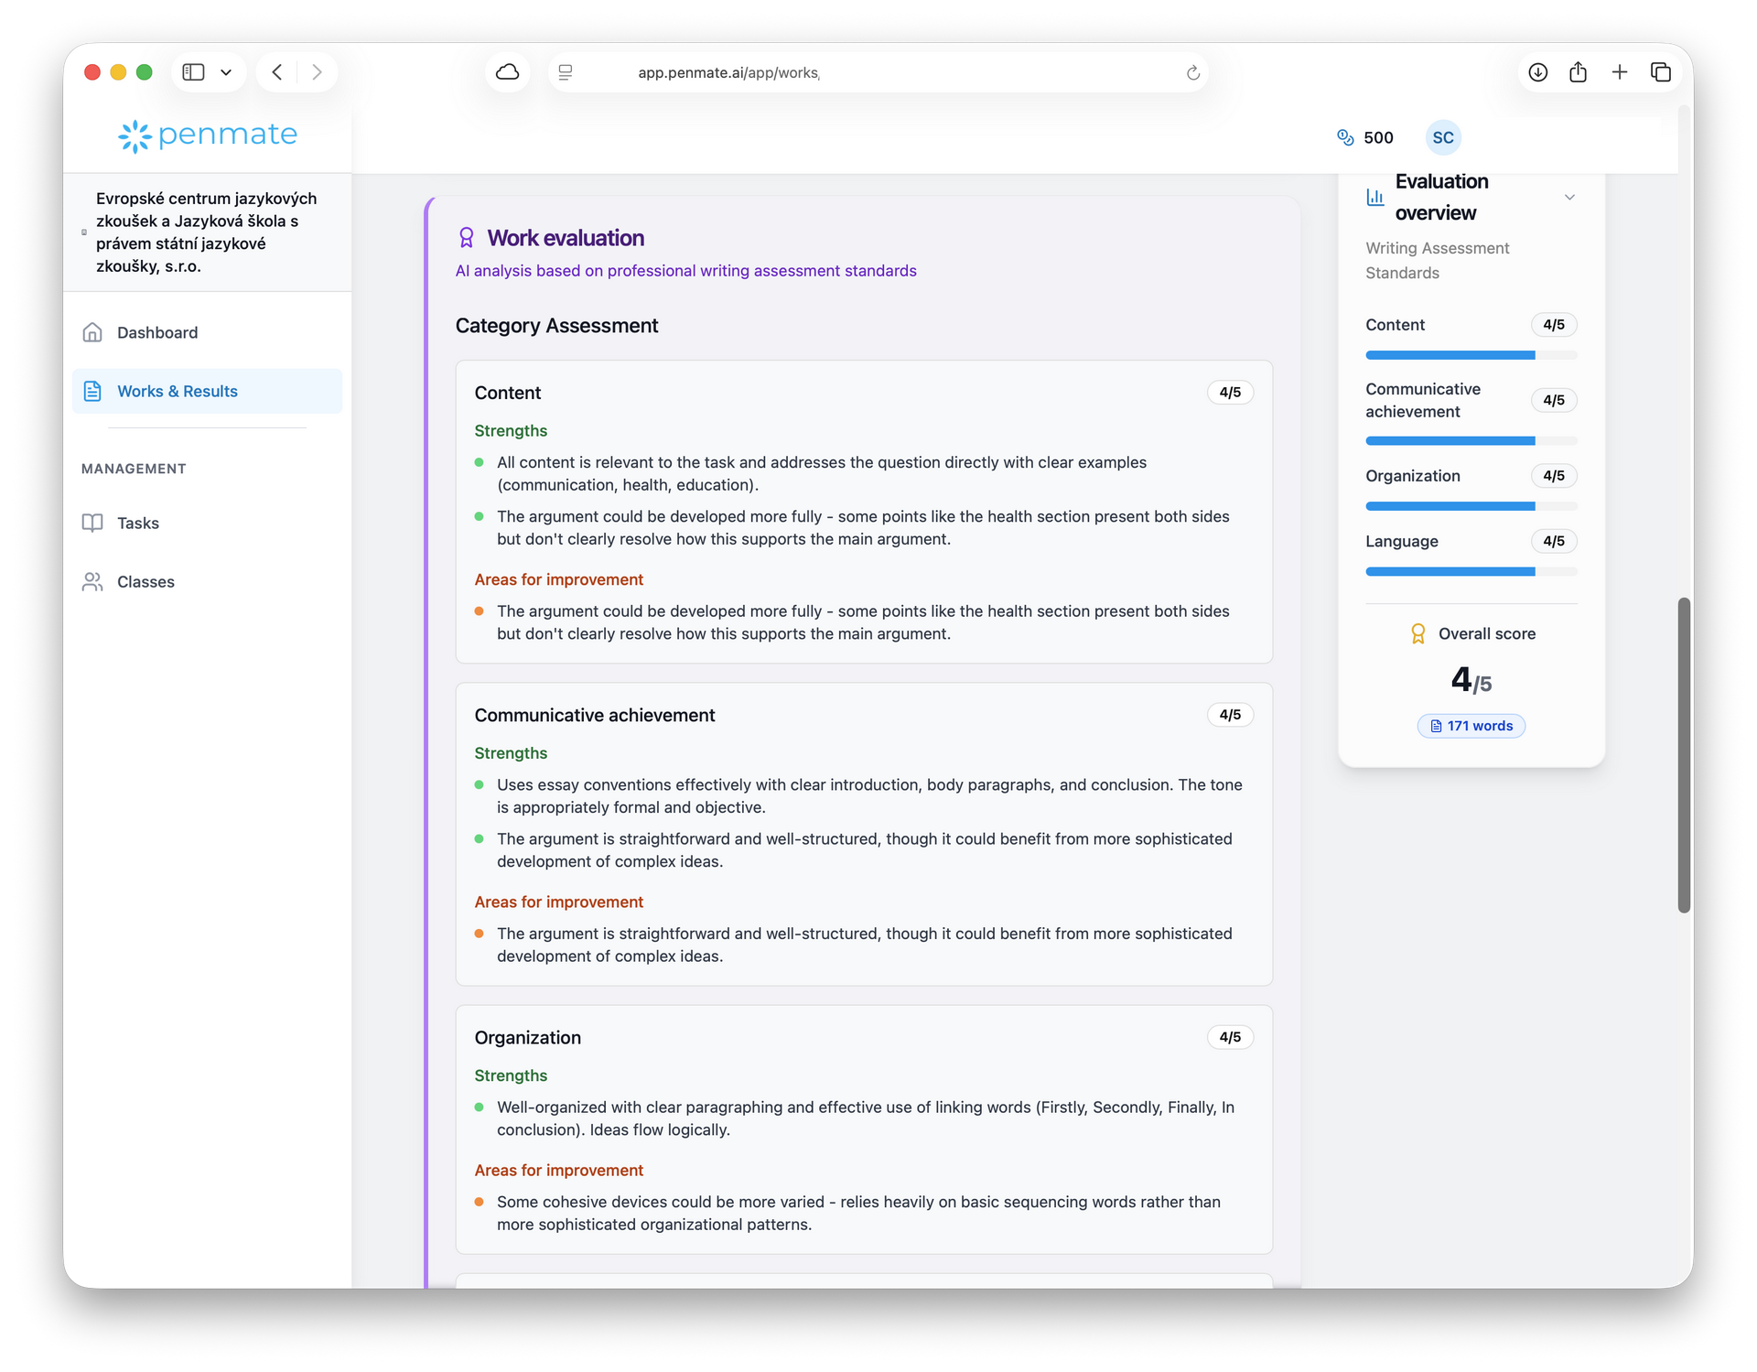The height and width of the screenshot is (1372, 1757).
Task: Expand the organization name selector
Action: 207,232
